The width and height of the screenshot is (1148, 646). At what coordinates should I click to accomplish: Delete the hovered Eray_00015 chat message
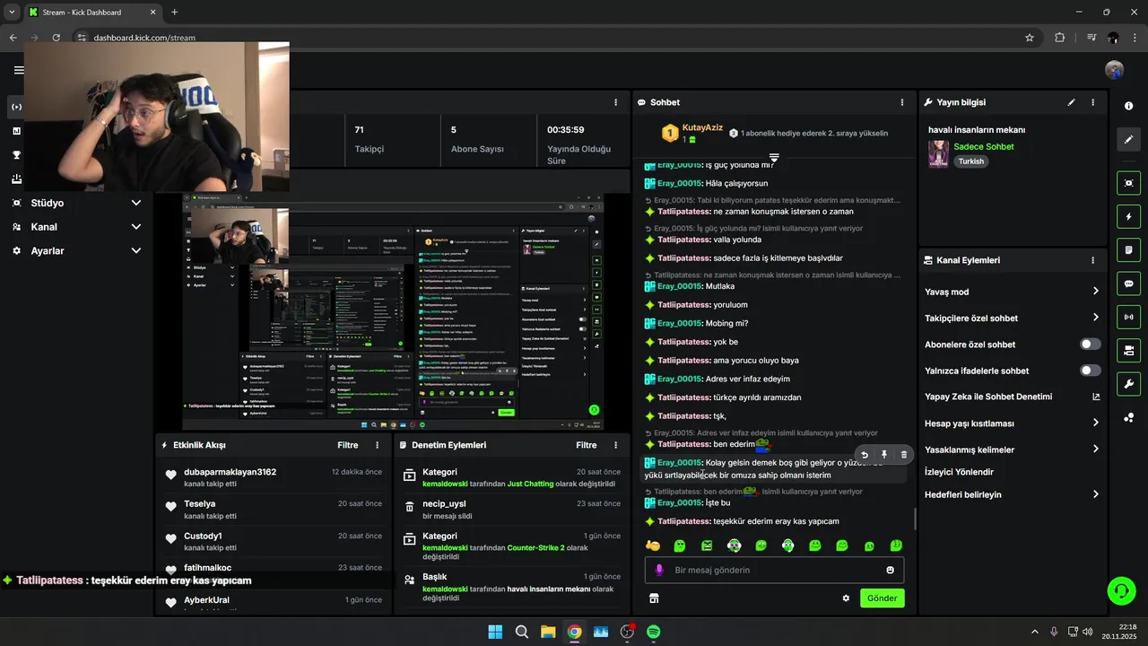pyautogui.click(x=903, y=455)
